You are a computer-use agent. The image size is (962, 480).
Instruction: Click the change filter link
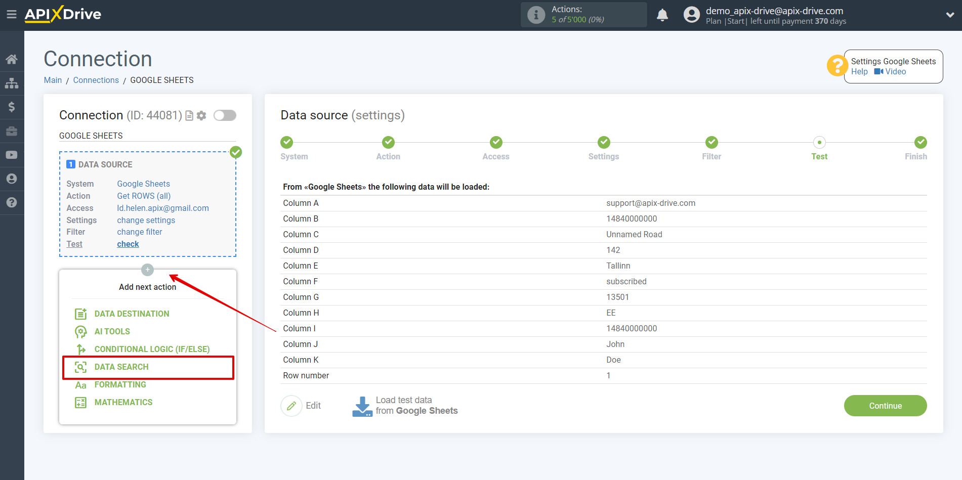coord(140,232)
